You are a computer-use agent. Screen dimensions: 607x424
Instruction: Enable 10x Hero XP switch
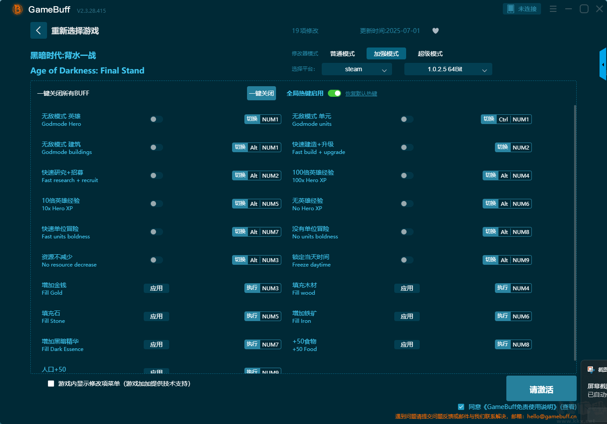(156, 204)
